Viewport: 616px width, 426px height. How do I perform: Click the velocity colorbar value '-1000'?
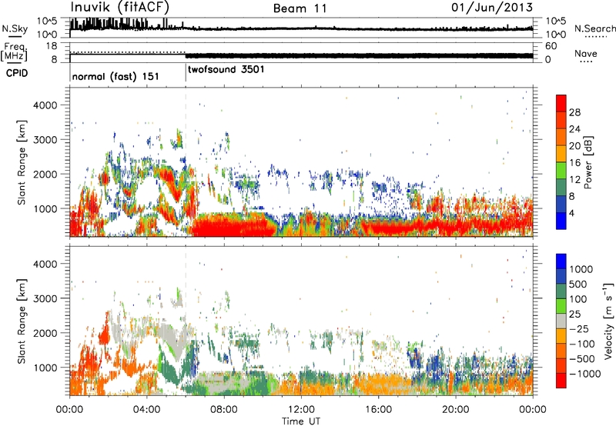584,374
